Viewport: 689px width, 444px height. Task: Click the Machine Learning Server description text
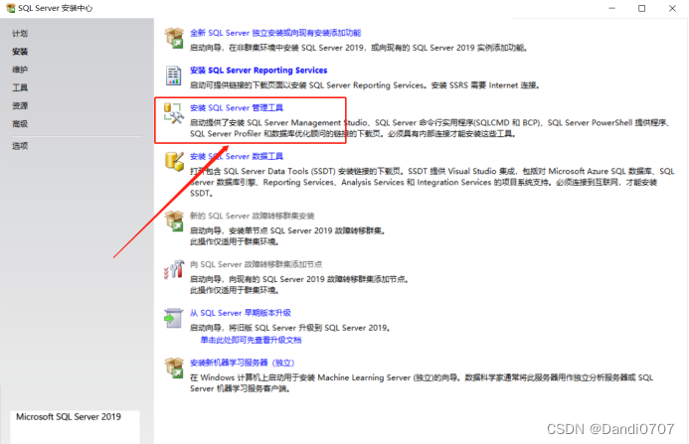(422, 383)
